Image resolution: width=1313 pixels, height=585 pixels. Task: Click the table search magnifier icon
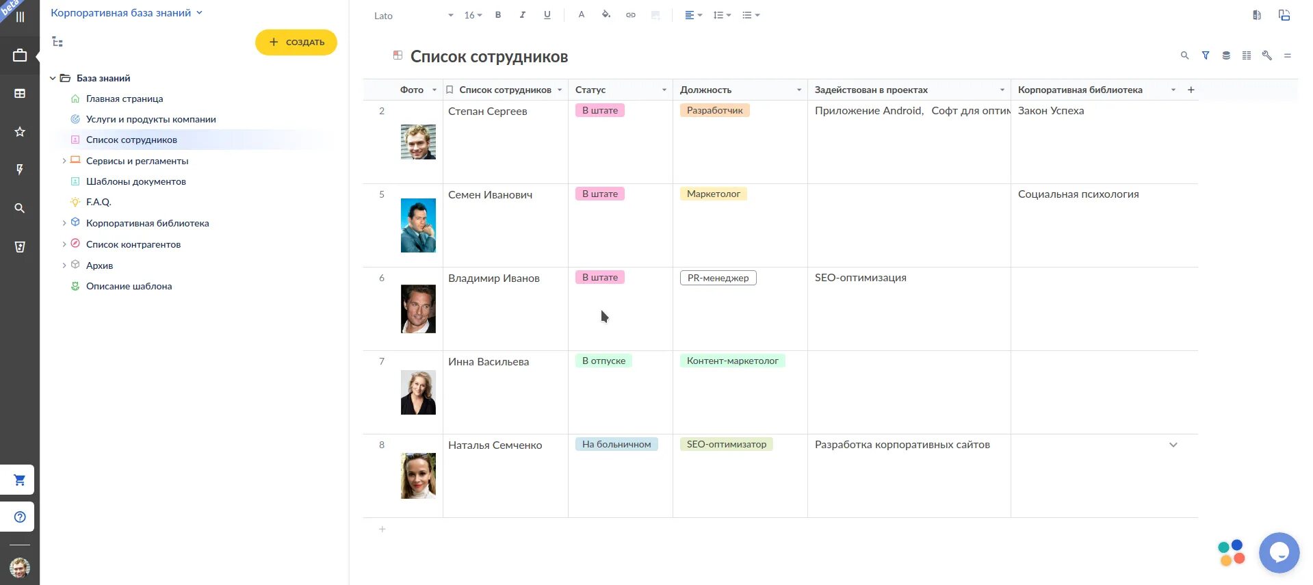coord(1184,55)
